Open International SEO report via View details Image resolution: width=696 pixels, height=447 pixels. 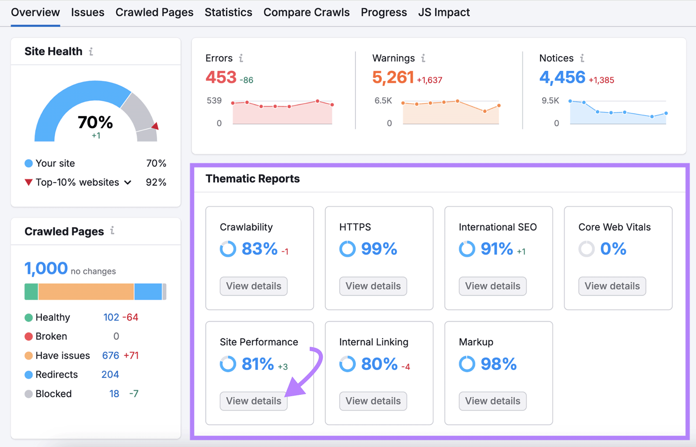coord(492,286)
